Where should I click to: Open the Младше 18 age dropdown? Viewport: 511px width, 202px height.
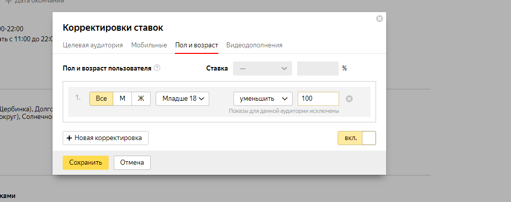182,99
